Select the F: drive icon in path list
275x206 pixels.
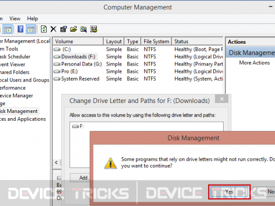pos(75,126)
